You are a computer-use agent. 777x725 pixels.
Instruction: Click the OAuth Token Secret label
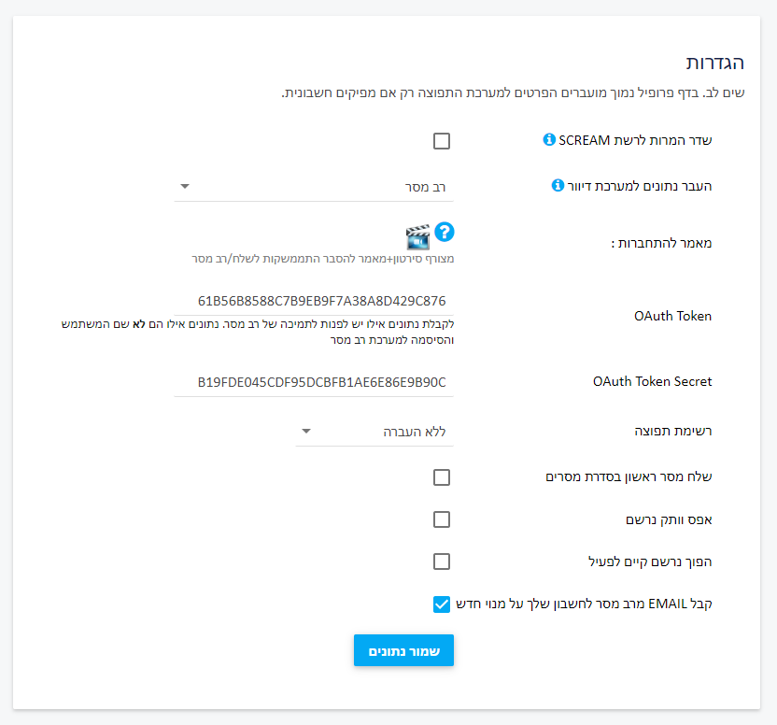(x=653, y=381)
